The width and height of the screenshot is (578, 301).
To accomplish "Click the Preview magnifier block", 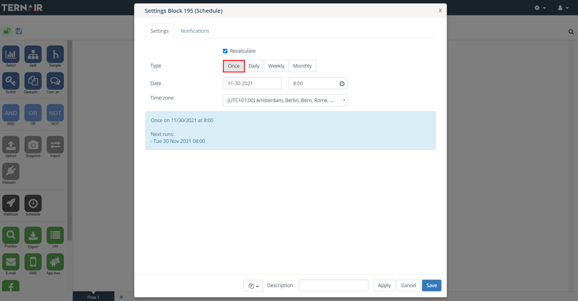I will [11, 236].
